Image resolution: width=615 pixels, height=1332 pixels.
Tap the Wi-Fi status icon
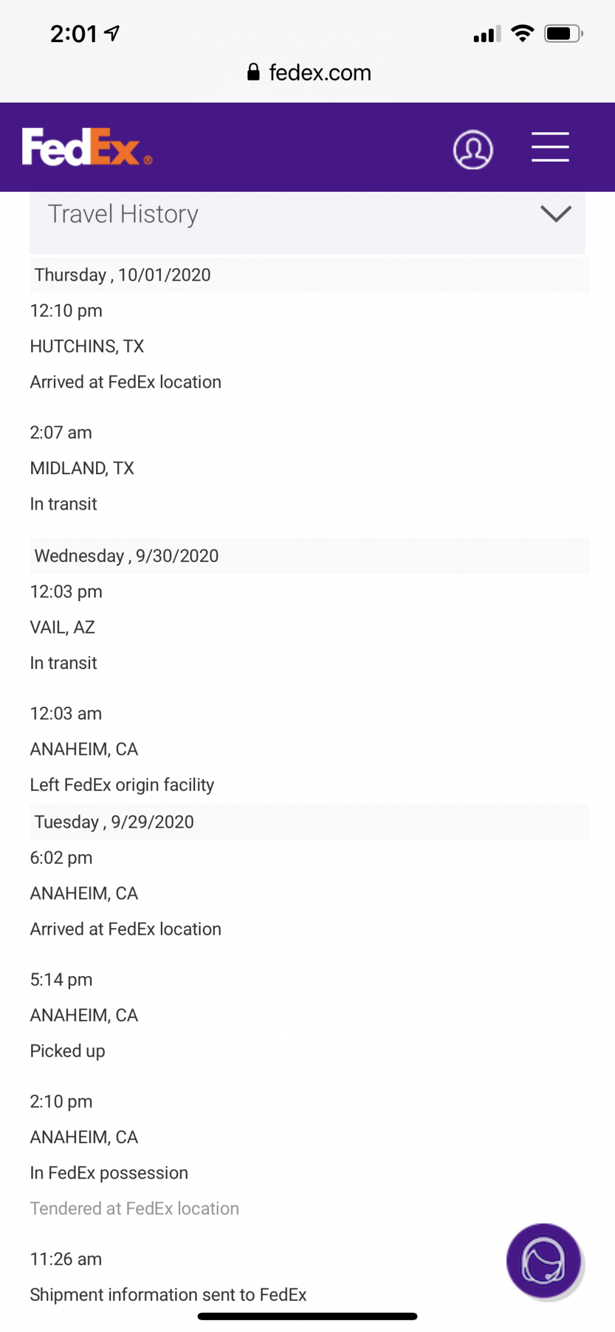click(523, 33)
